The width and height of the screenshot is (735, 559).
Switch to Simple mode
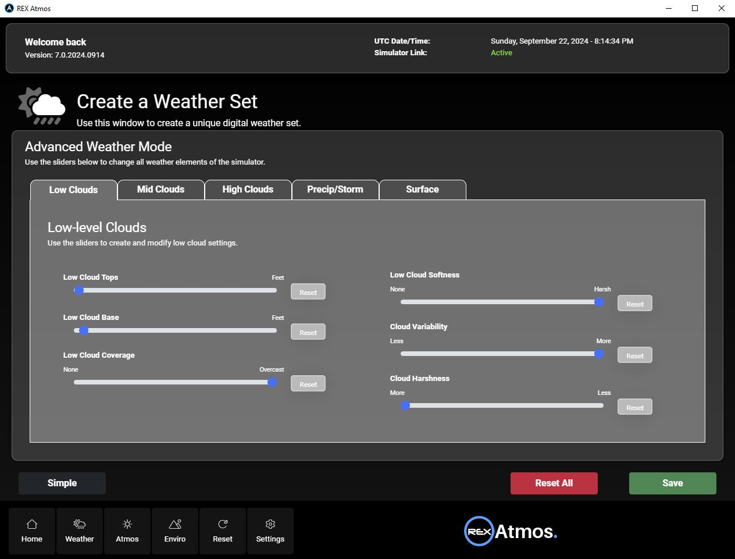coord(62,483)
